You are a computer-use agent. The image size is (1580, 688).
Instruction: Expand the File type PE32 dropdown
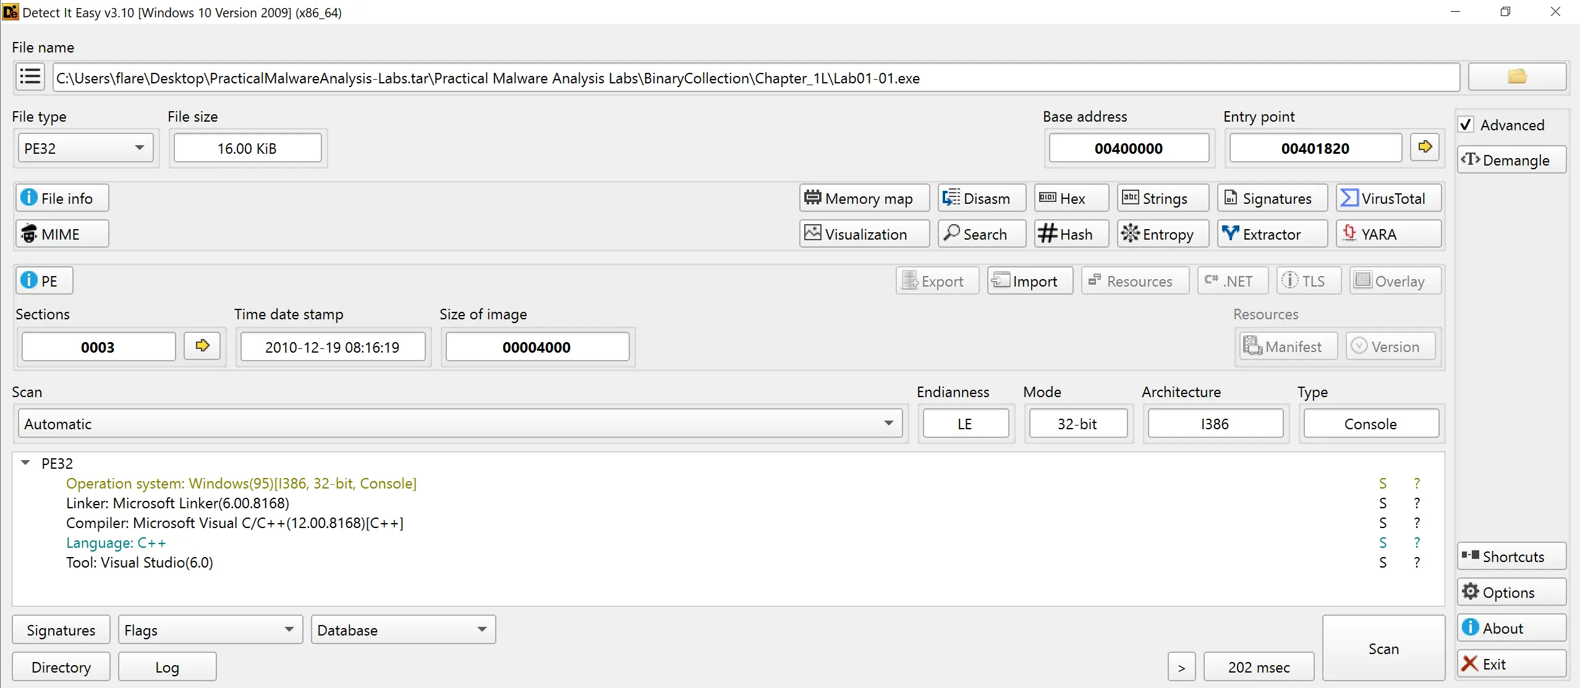(x=85, y=148)
